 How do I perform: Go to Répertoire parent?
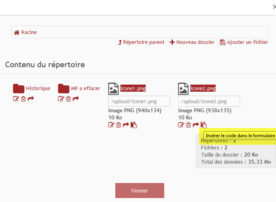(141, 42)
